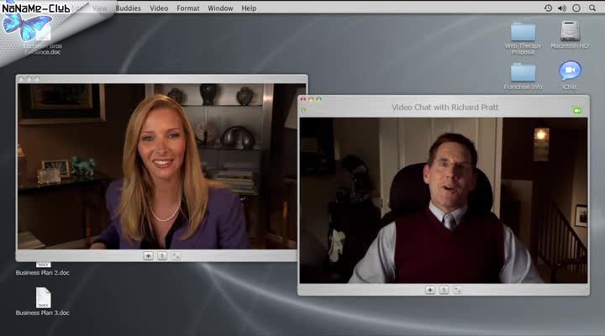The image size is (605, 336).
Task: Open the Help menu
Action: tap(249, 8)
